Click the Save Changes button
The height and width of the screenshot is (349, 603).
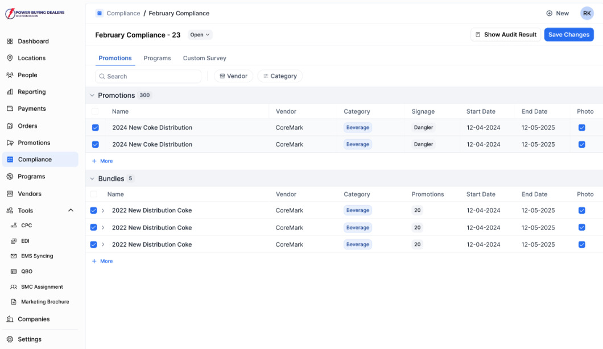[568, 35]
